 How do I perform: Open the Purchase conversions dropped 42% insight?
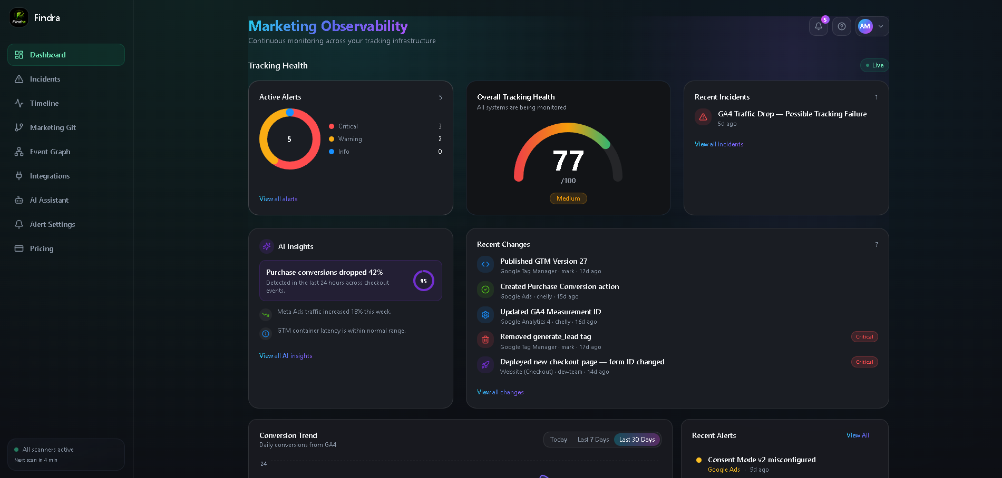click(351, 281)
